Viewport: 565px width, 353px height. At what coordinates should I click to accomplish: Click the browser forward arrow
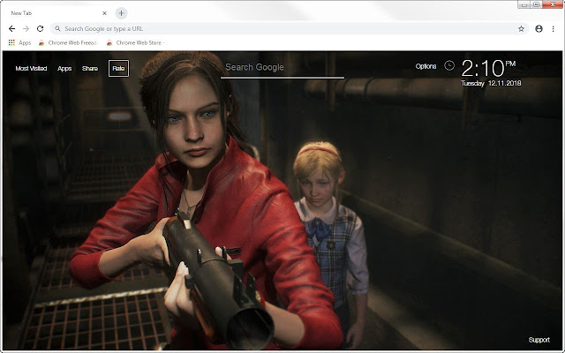pos(26,28)
